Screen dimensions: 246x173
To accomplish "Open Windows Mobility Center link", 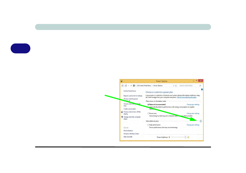I will point(131,134).
